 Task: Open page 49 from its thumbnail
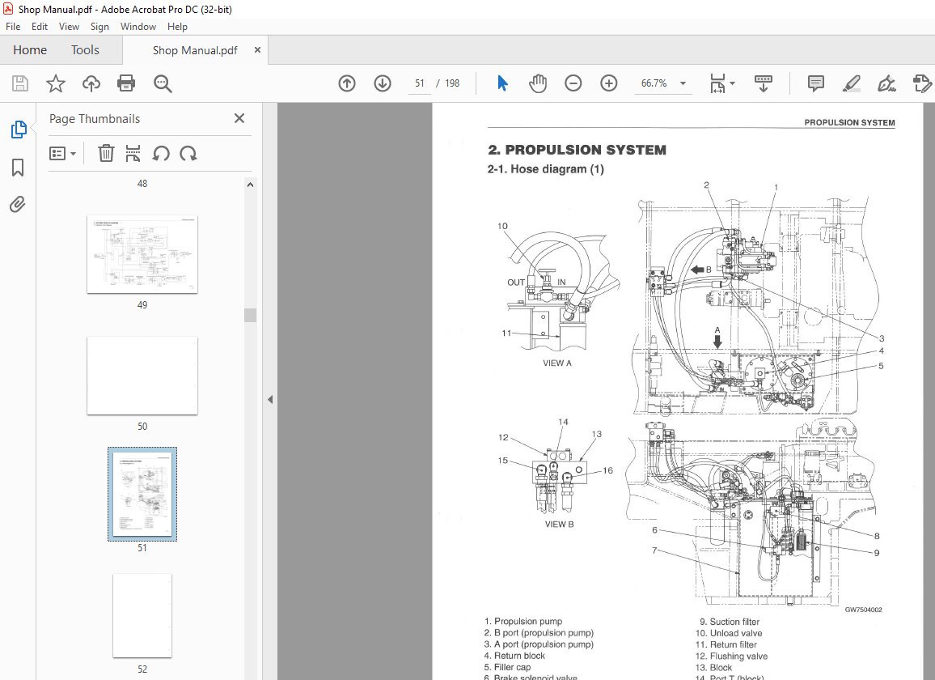142,253
